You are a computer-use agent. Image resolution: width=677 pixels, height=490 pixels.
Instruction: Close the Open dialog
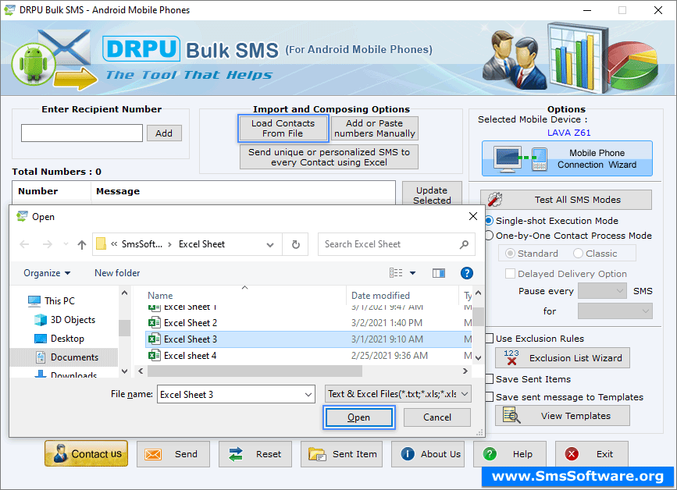coord(473,217)
